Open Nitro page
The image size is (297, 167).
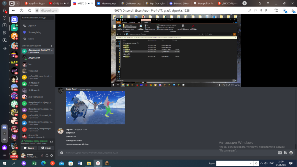37,39
